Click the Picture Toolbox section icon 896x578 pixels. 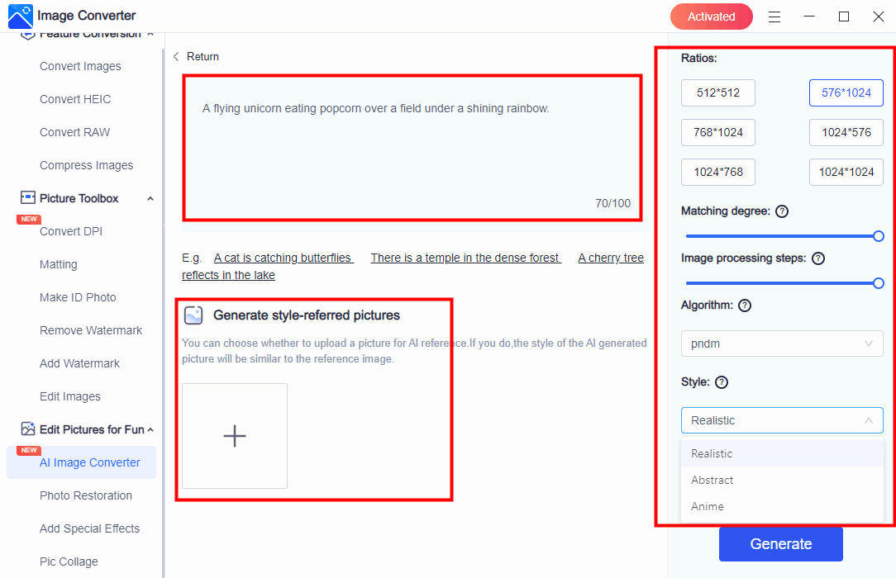point(28,198)
